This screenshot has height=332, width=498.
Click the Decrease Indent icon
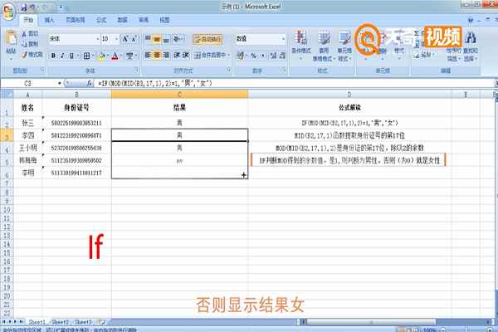click(177, 56)
